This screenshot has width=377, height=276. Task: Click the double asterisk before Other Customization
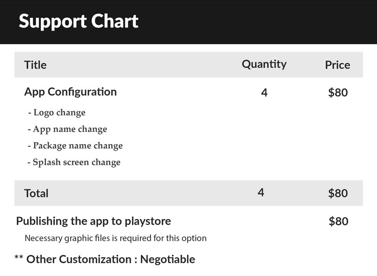click(x=19, y=257)
